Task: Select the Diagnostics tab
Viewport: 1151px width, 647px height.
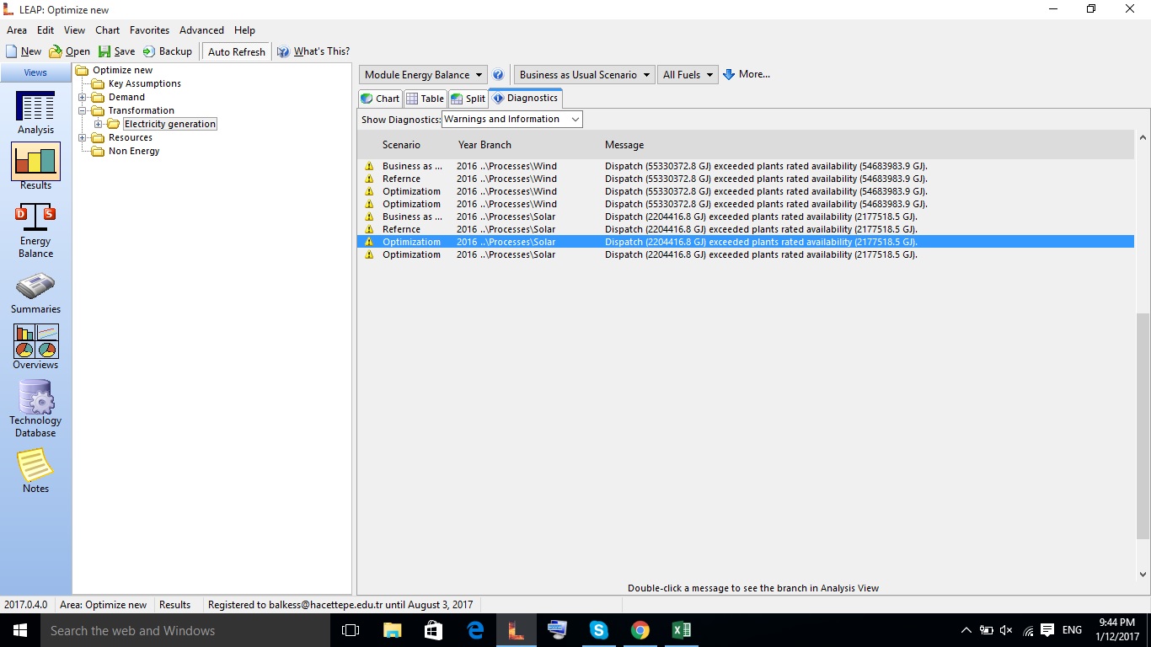Action: [x=525, y=98]
